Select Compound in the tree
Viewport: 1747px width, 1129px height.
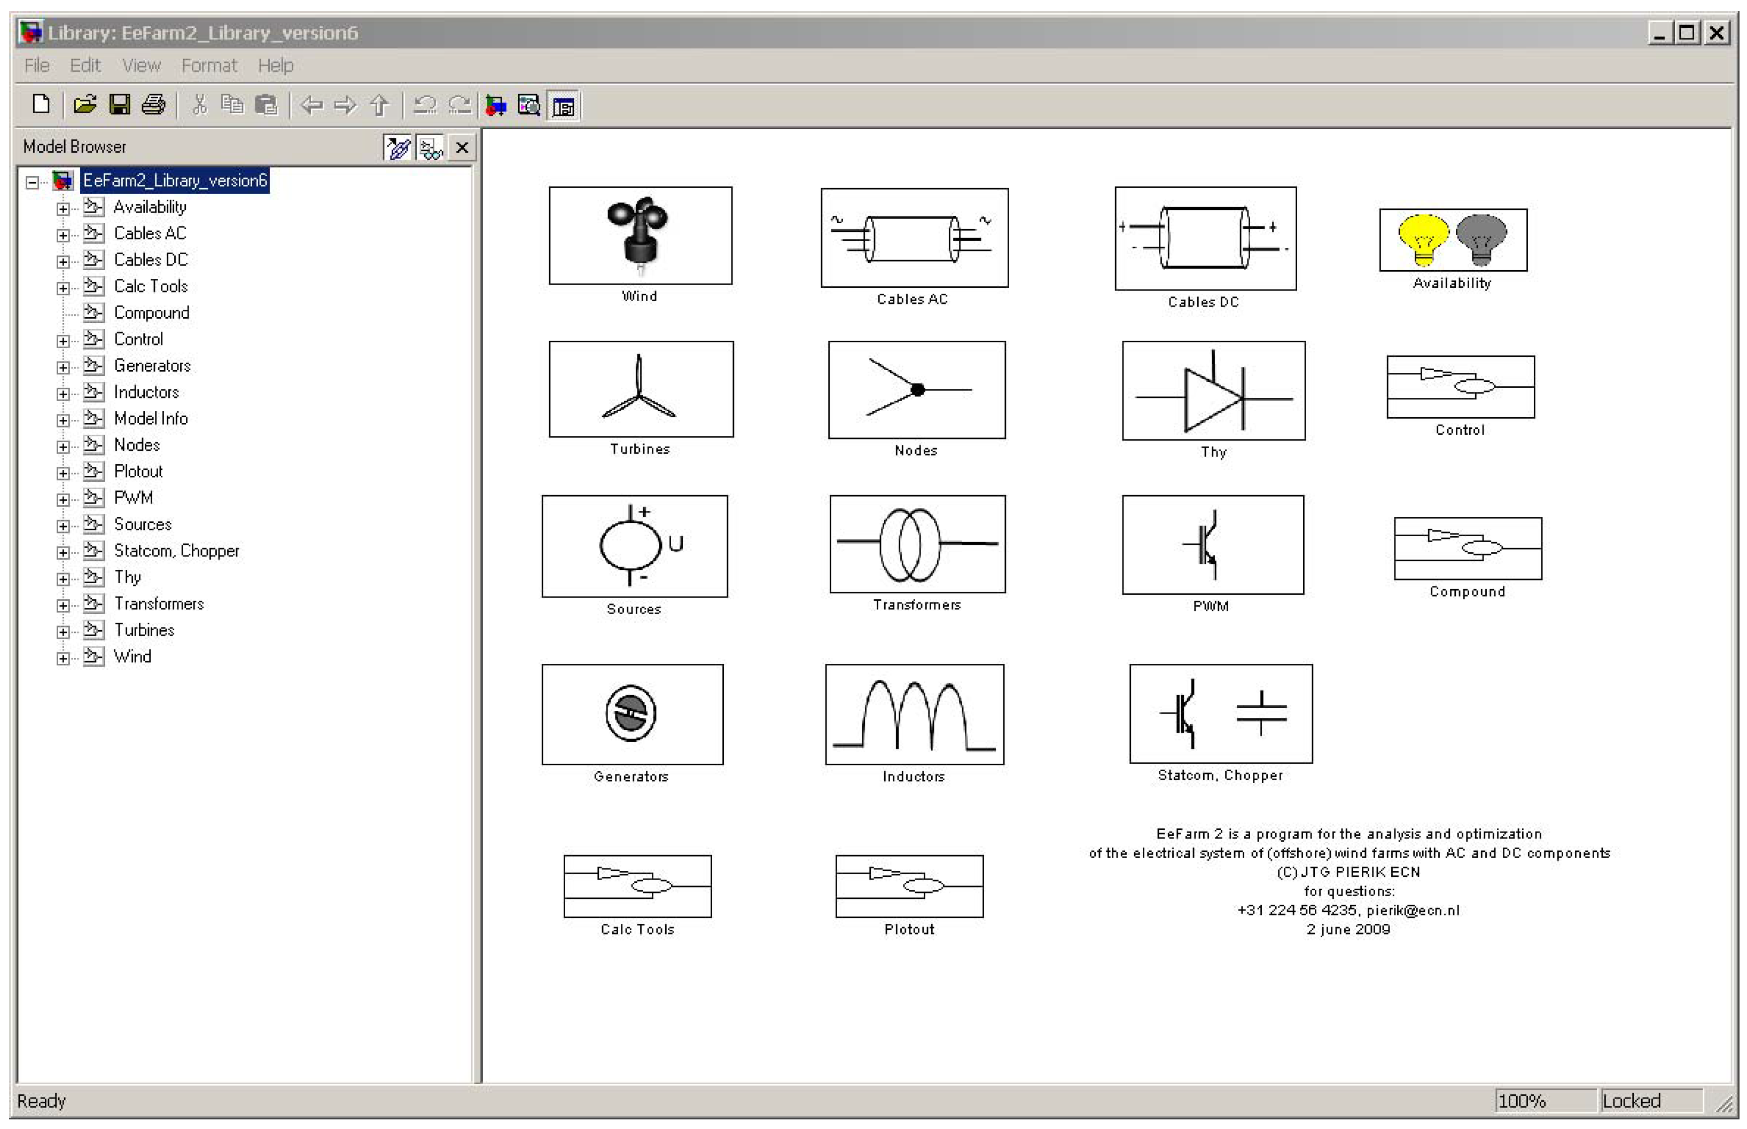point(151,313)
